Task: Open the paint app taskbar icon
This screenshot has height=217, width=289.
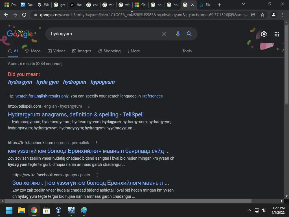Action: point(84,210)
